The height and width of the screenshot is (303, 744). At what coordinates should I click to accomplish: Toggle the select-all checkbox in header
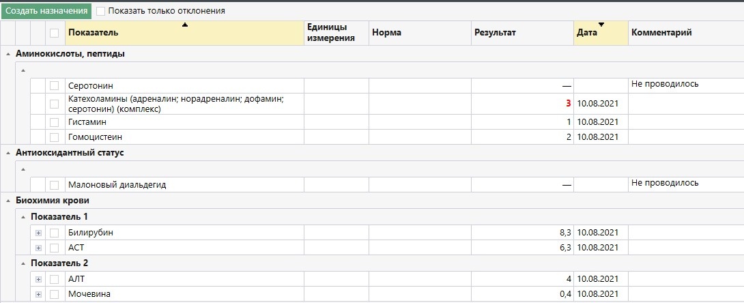tap(55, 33)
